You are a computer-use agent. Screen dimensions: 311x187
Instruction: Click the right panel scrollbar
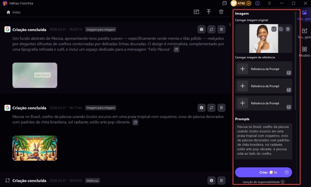point(295,60)
